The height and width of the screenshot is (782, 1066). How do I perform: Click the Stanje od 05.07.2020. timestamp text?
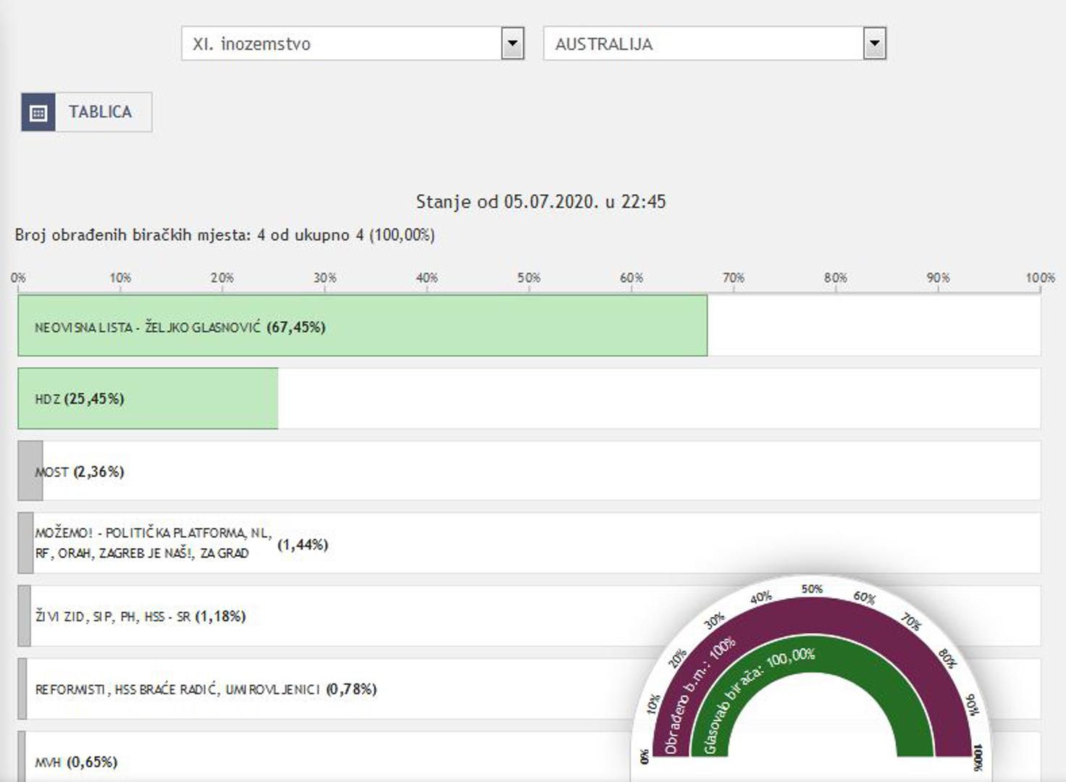click(540, 202)
